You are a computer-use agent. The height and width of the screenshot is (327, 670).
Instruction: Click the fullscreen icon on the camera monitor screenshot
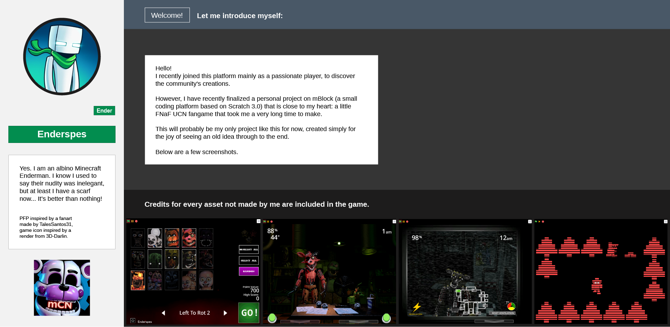pos(530,222)
